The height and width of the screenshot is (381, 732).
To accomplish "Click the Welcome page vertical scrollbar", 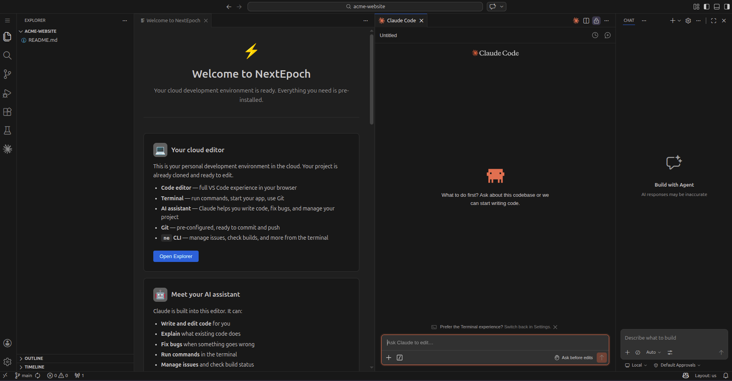I will pyautogui.click(x=371, y=79).
